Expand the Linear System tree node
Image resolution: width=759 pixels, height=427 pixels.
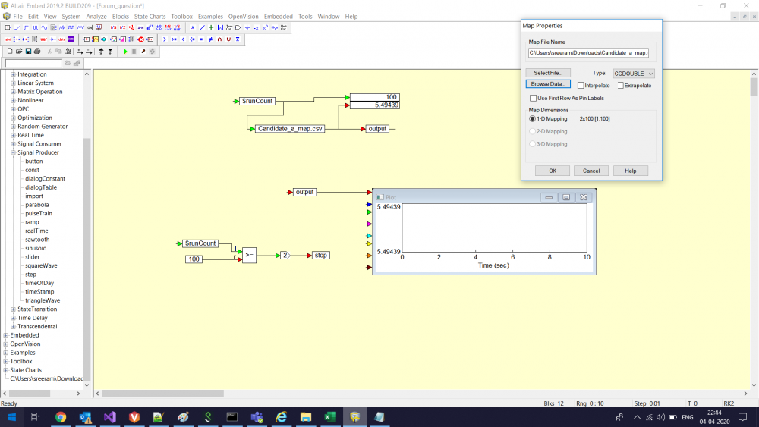(13, 83)
